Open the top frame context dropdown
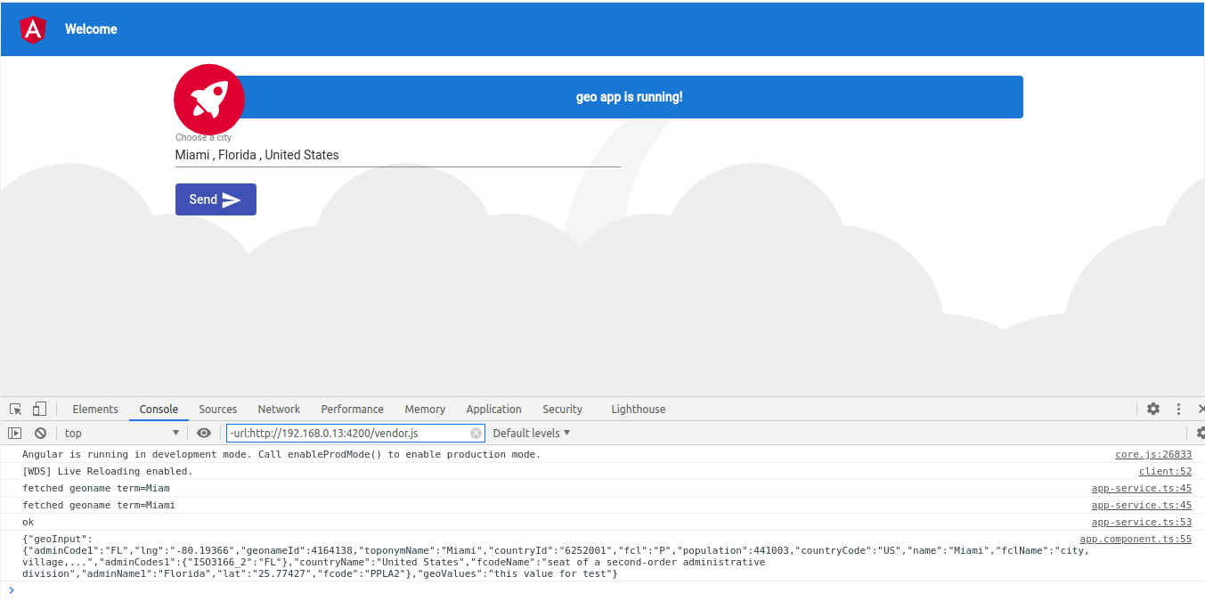The height and width of the screenshot is (601, 1205). (122, 433)
